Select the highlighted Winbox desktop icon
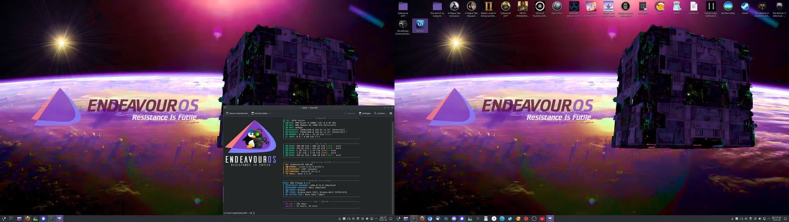The image size is (789, 222). (x=420, y=26)
